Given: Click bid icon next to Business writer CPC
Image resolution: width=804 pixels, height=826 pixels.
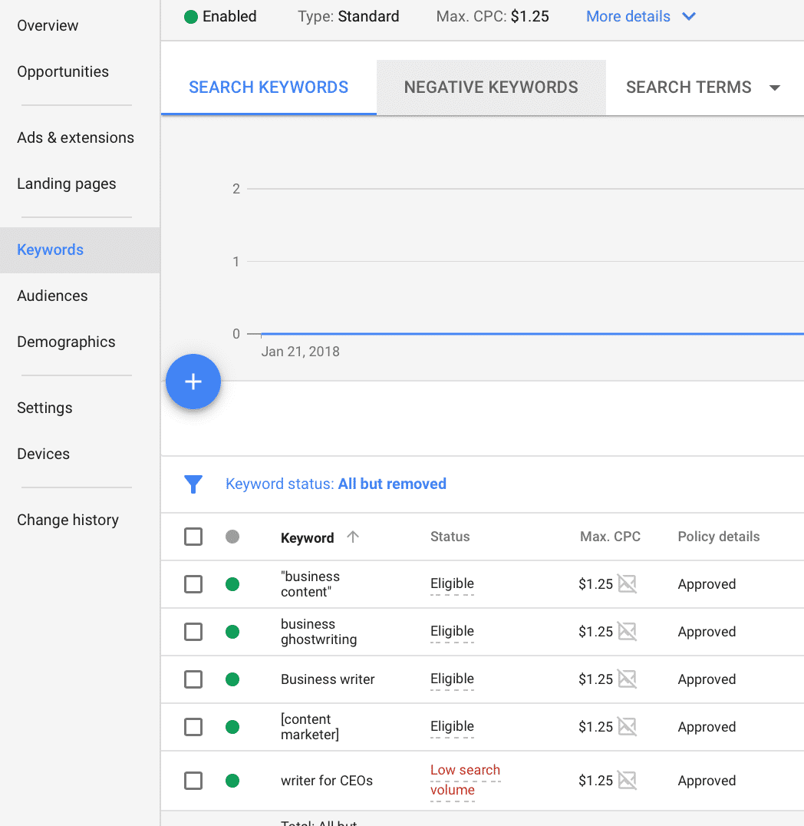Looking at the screenshot, I should 627,679.
